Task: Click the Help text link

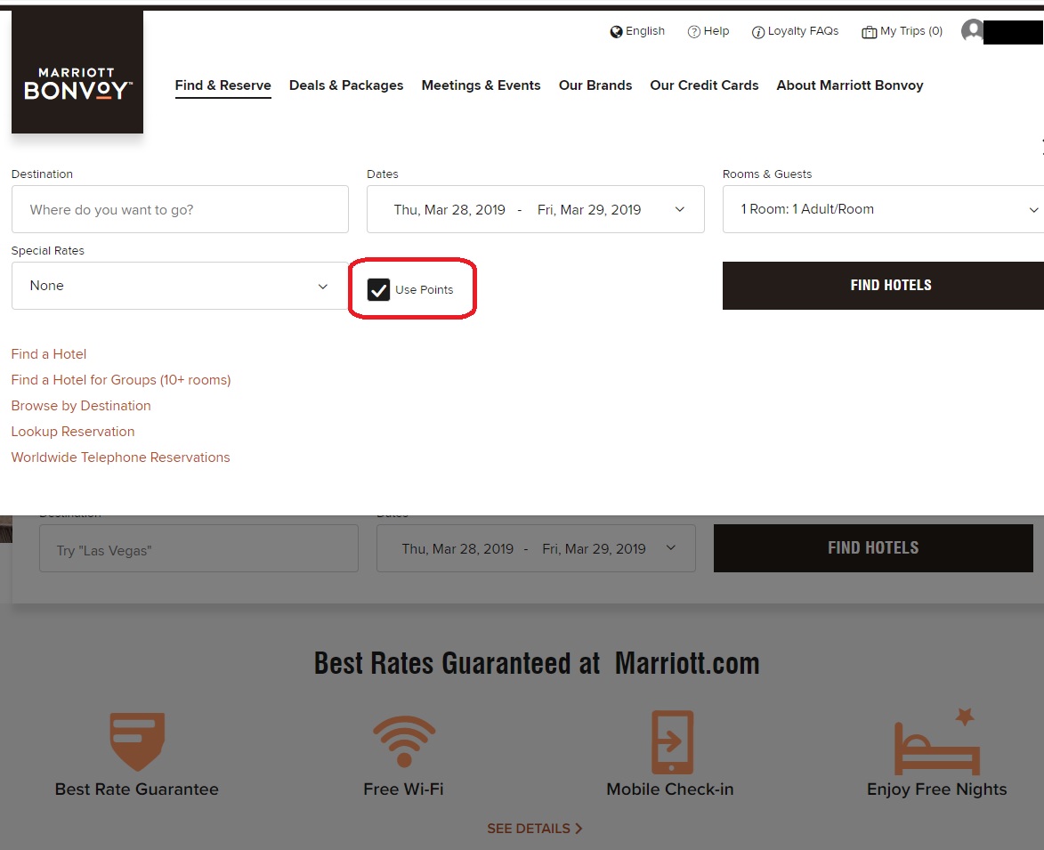Action: point(716,31)
